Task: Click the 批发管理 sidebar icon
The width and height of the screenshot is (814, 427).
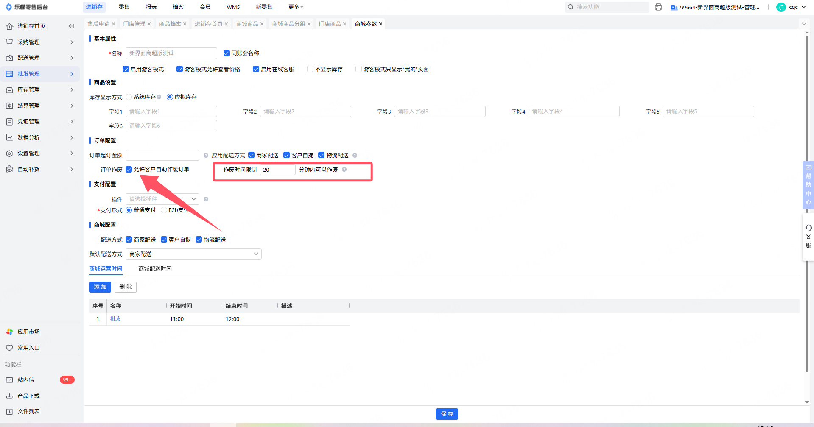Action: click(x=9, y=74)
